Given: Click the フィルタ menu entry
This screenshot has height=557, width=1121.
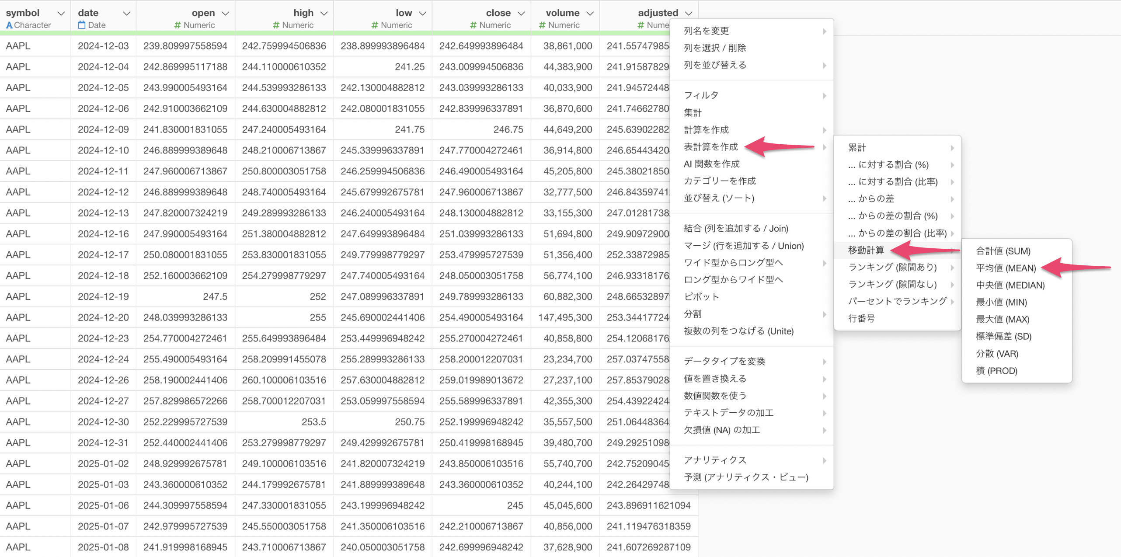Looking at the screenshot, I should pyautogui.click(x=701, y=95).
